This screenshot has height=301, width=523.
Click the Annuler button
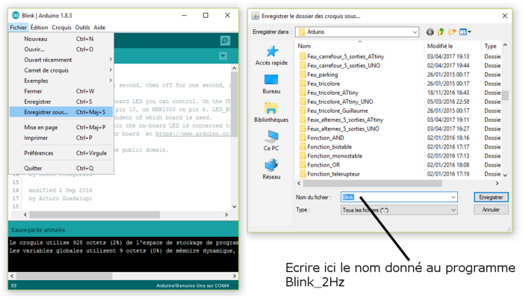491,210
